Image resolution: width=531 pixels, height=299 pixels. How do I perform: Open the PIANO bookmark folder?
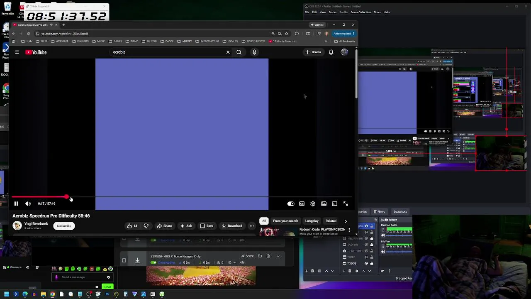pyautogui.click(x=132, y=41)
